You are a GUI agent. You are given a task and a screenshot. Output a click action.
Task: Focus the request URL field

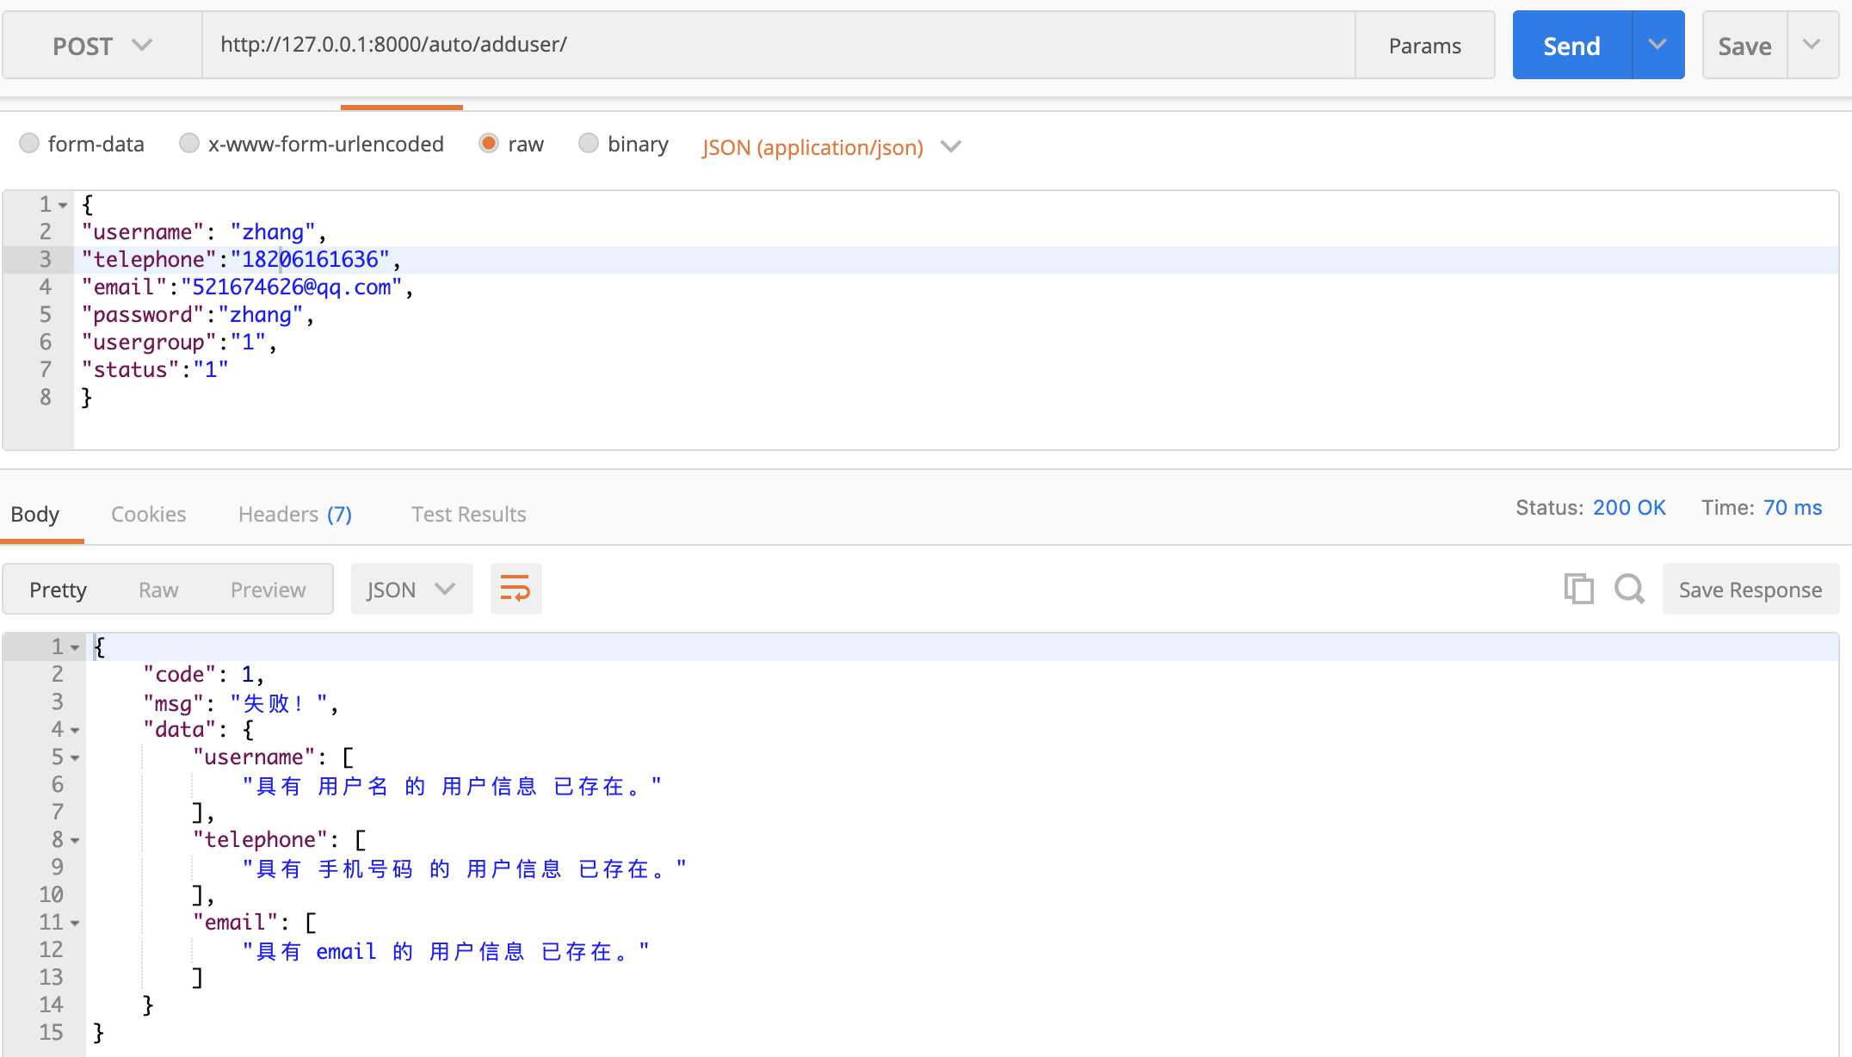(x=779, y=45)
